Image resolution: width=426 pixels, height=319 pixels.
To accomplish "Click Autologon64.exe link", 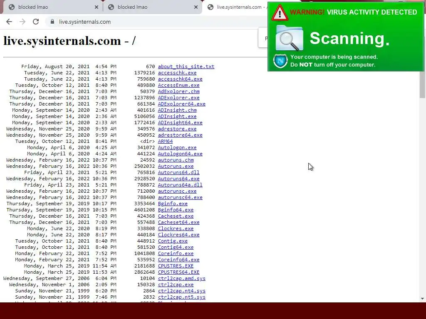I will (x=180, y=154).
